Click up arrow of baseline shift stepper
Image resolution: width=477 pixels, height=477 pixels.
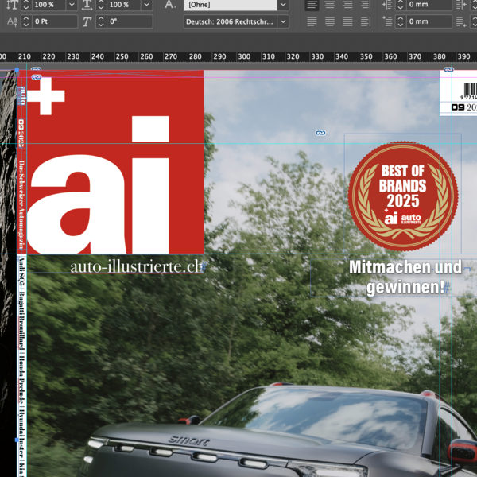pyautogui.click(x=26, y=18)
